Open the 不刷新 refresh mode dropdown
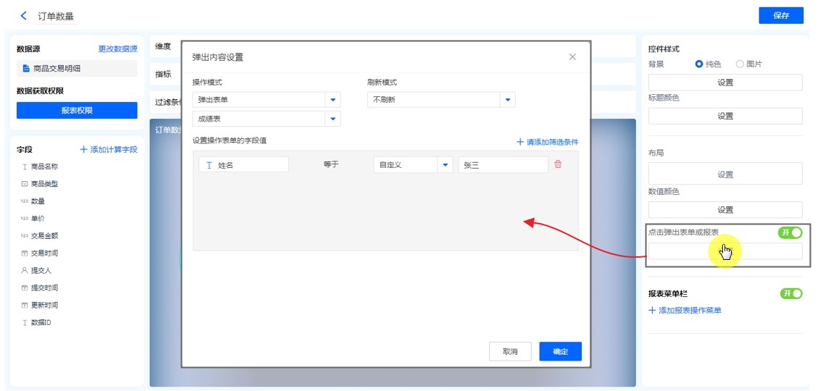The height and width of the screenshot is (391, 831). pos(507,100)
